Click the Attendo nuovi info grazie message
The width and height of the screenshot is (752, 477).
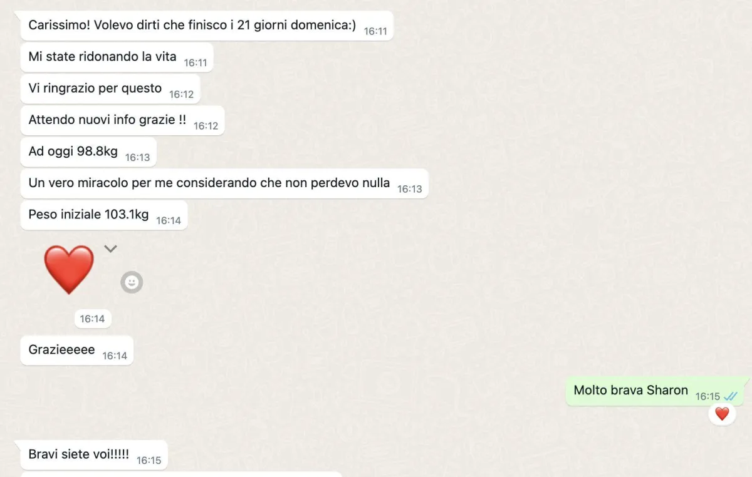click(122, 120)
